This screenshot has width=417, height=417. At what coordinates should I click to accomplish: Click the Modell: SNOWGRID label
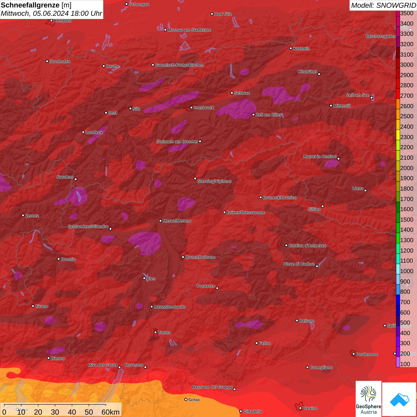pyautogui.click(x=383, y=5)
